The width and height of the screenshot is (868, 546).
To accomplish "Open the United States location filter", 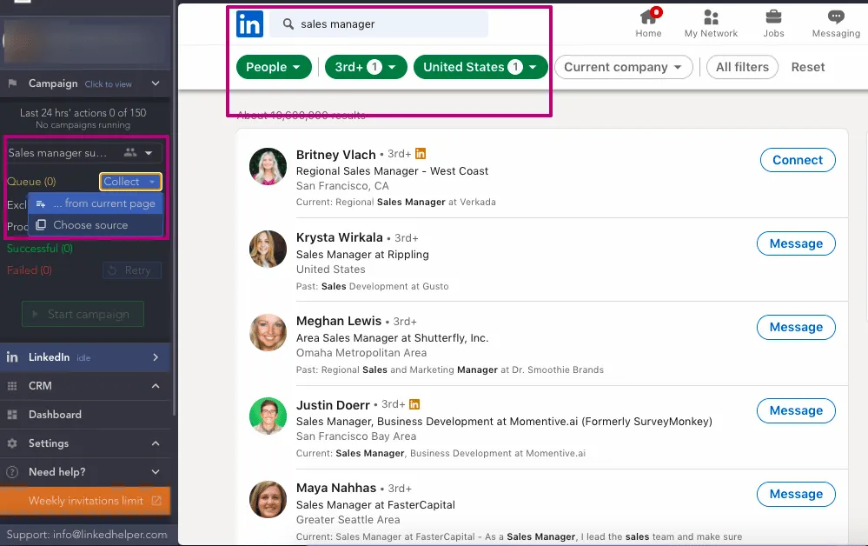I will tap(480, 67).
